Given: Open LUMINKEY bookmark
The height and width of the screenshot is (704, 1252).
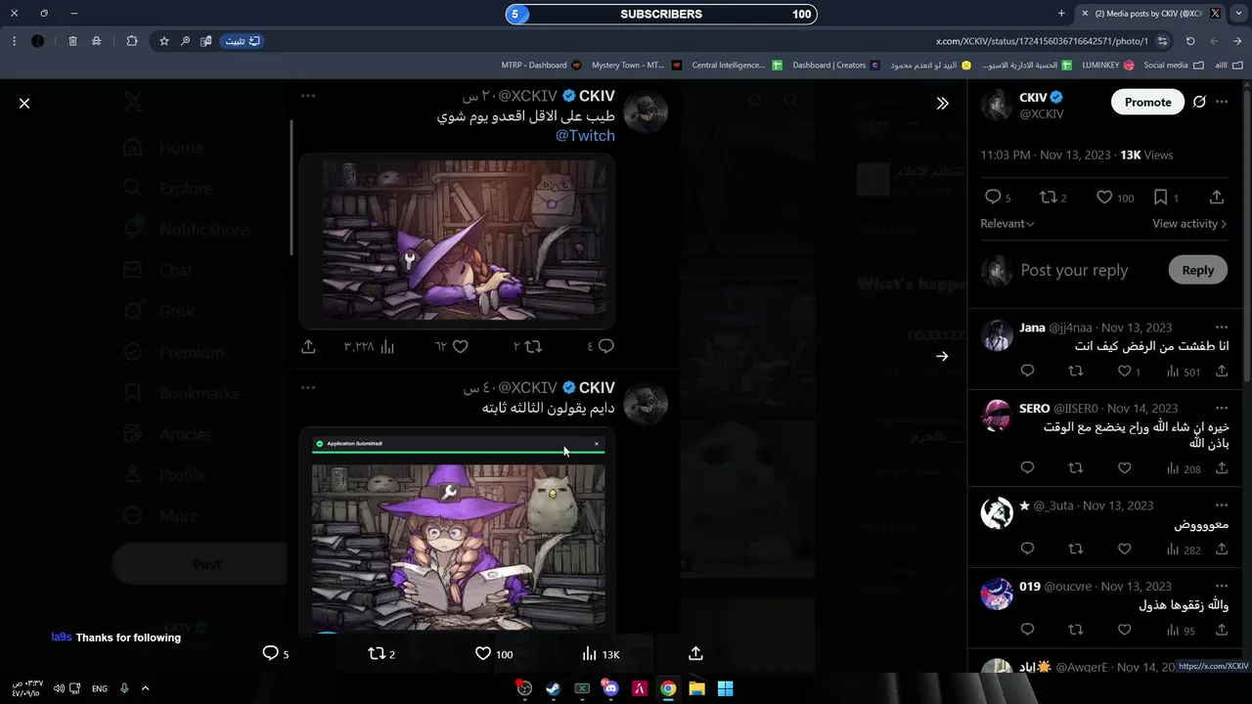Looking at the screenshot, I should pos(1107,66).
